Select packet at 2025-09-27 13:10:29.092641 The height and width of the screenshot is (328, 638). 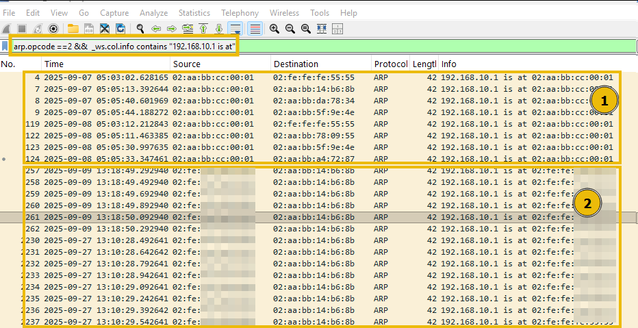(319, 287)
